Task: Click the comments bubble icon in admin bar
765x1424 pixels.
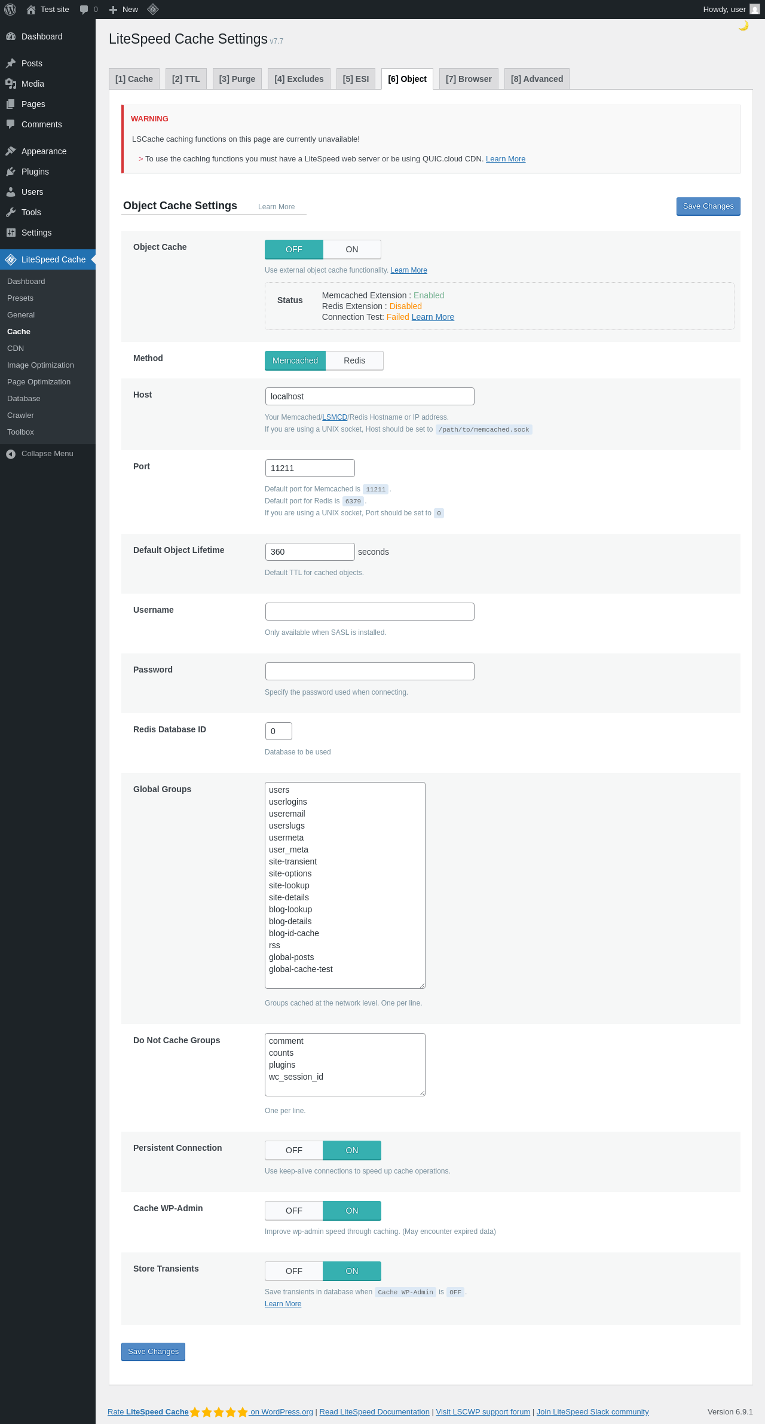Action: [84, 10]
